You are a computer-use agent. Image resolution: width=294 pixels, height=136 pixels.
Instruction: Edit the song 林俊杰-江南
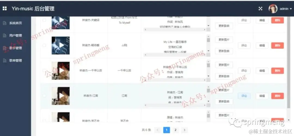pos(262,96)
